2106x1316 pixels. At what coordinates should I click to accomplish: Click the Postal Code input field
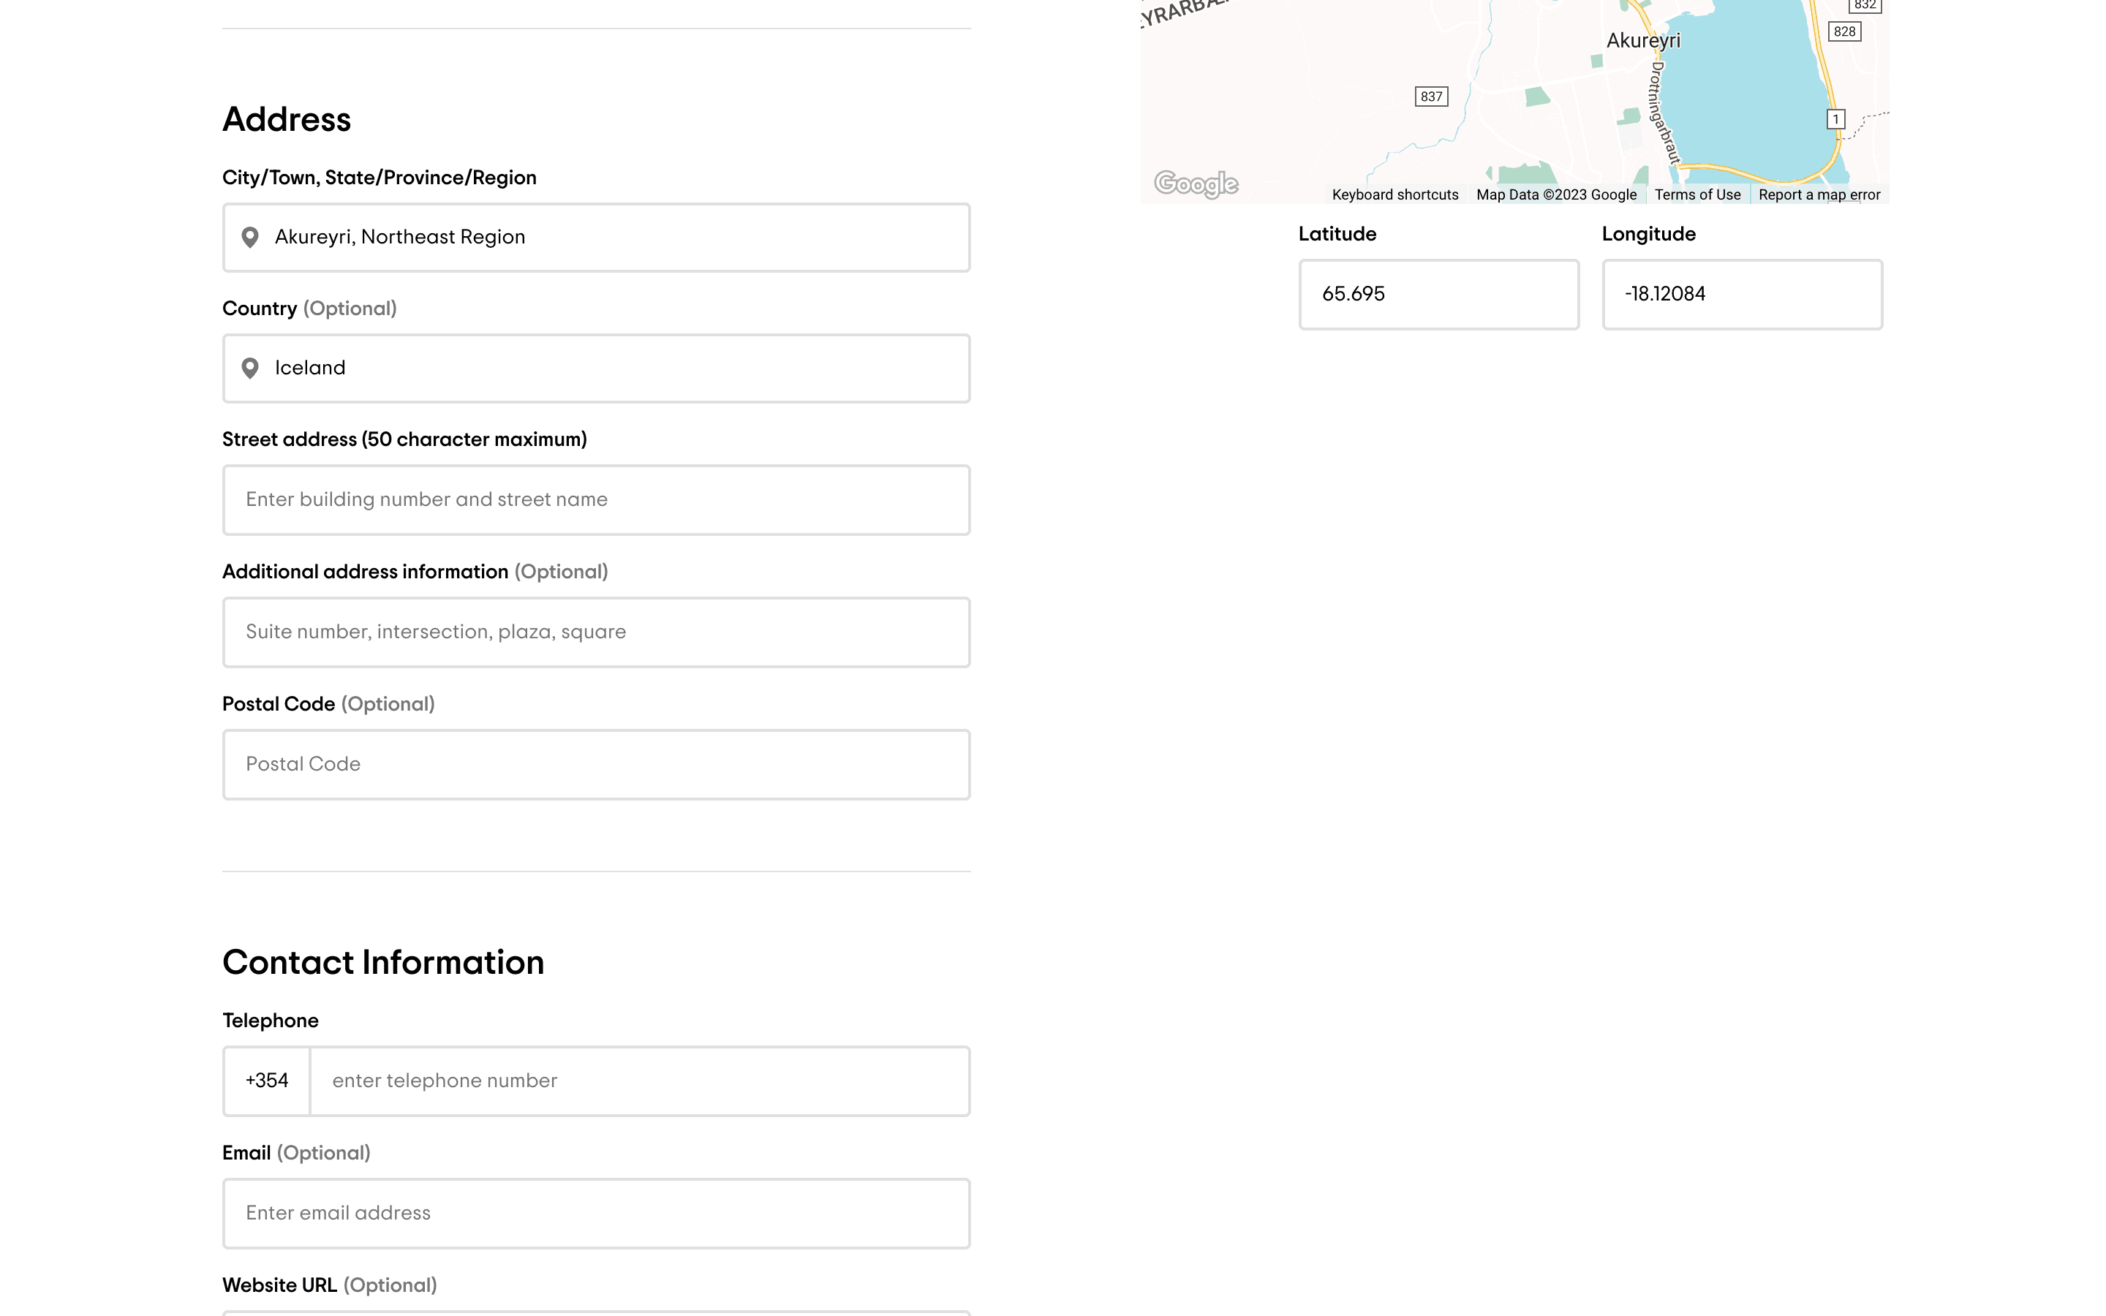click(596, 764)
